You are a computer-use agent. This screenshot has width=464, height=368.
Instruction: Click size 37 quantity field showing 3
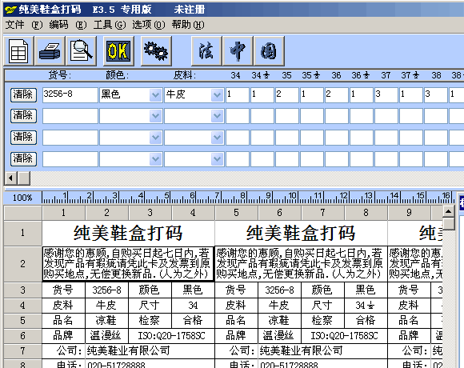(x=386, y=95)
